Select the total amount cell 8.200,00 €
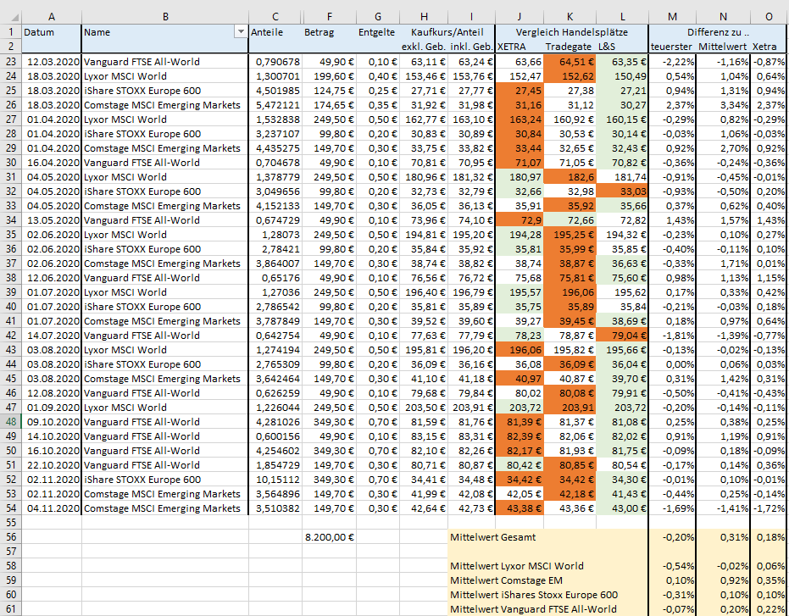This screenshot has height=616, width=789. pos(328,537)
